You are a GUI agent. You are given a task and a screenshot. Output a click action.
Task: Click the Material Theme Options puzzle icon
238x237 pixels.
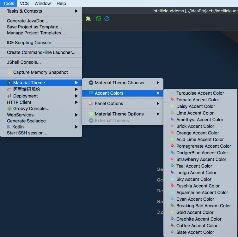pyautogui.click(x=91, y=114)
